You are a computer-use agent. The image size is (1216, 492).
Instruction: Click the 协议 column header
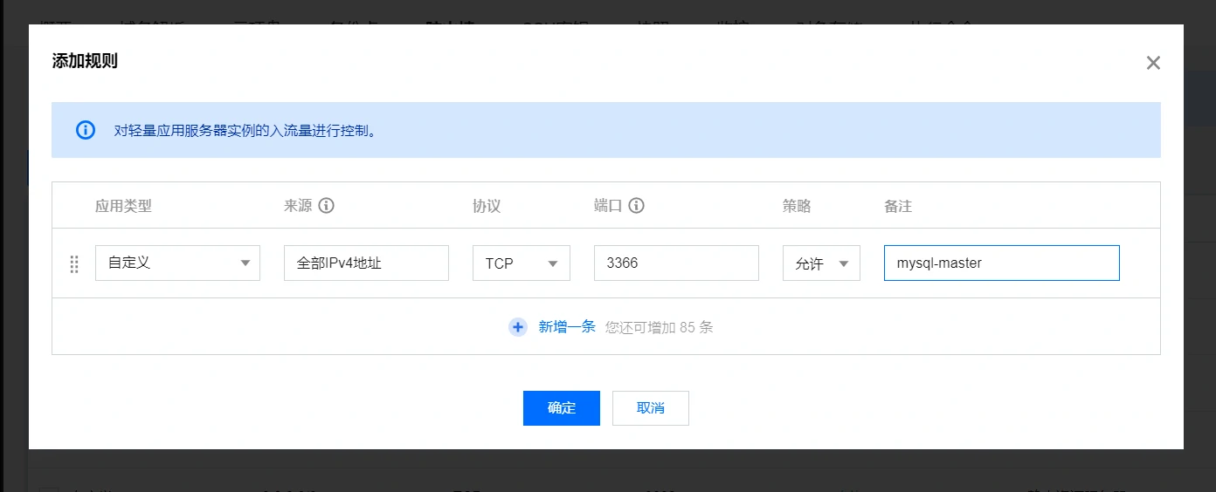(487, 206)
